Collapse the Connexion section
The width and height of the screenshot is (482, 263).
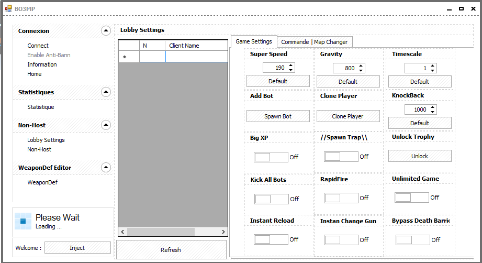pos(106,30)
